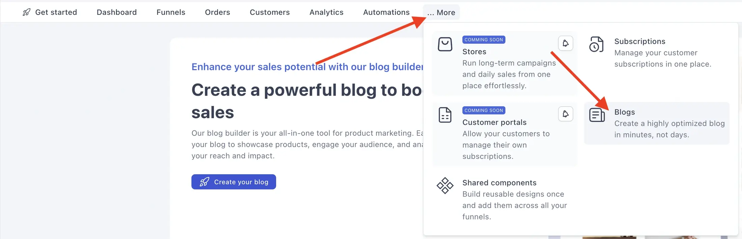Open the Dashboard tab
Screen dimensions: 742x239
117,12
